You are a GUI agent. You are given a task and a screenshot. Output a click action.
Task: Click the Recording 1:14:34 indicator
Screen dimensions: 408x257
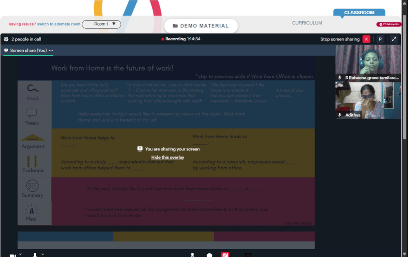181,39
